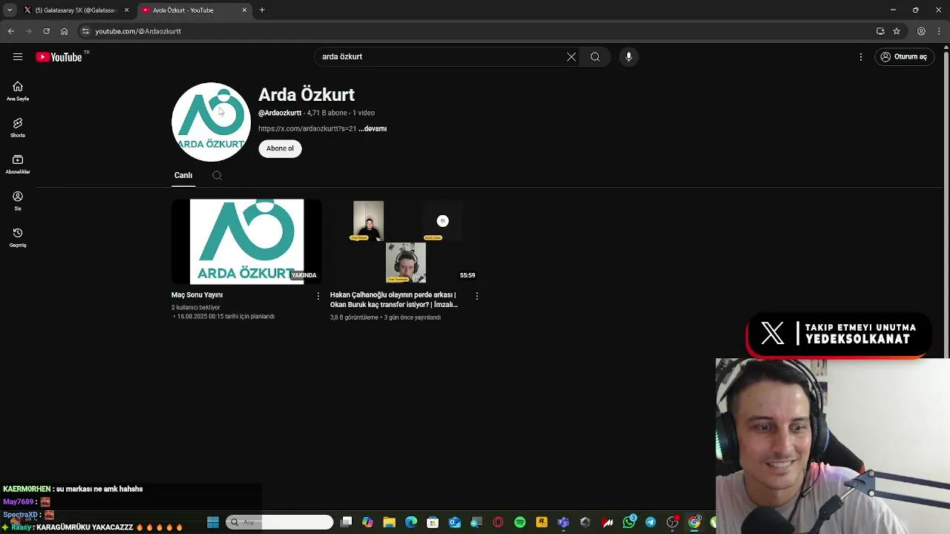The image size is (950, 534).
Task: Open the tab search dropdown arrow
Action: (9, 10)
